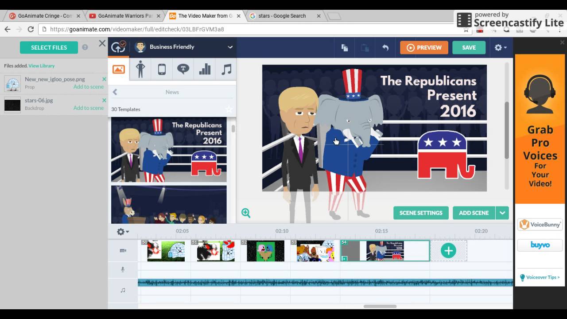Click the favorite star next to 30 Templates
Image resolution: width=567 pixels, height=319 pixels.
(229, 109)
